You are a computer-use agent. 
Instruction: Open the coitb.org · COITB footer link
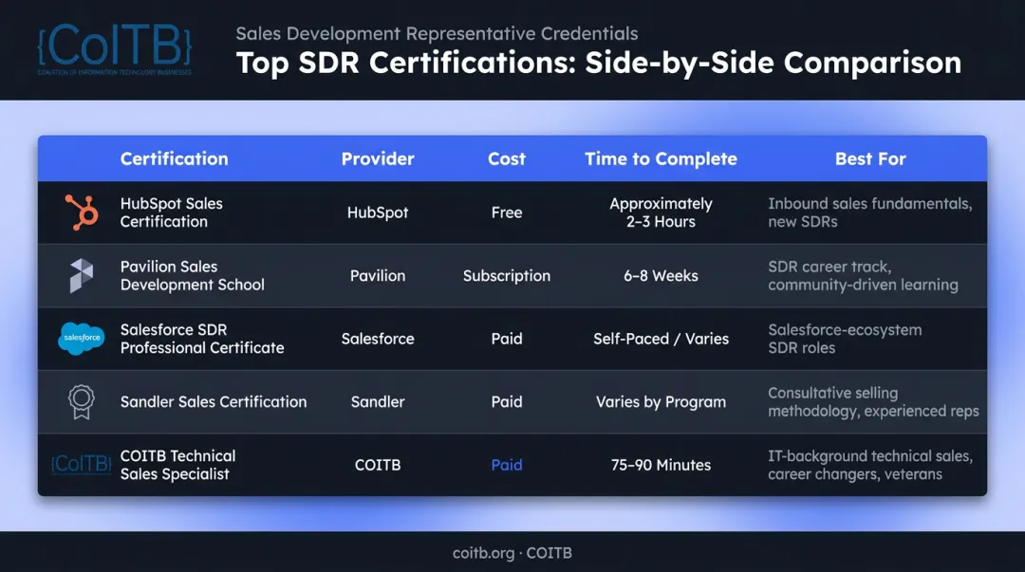click(x=512, y=553)
